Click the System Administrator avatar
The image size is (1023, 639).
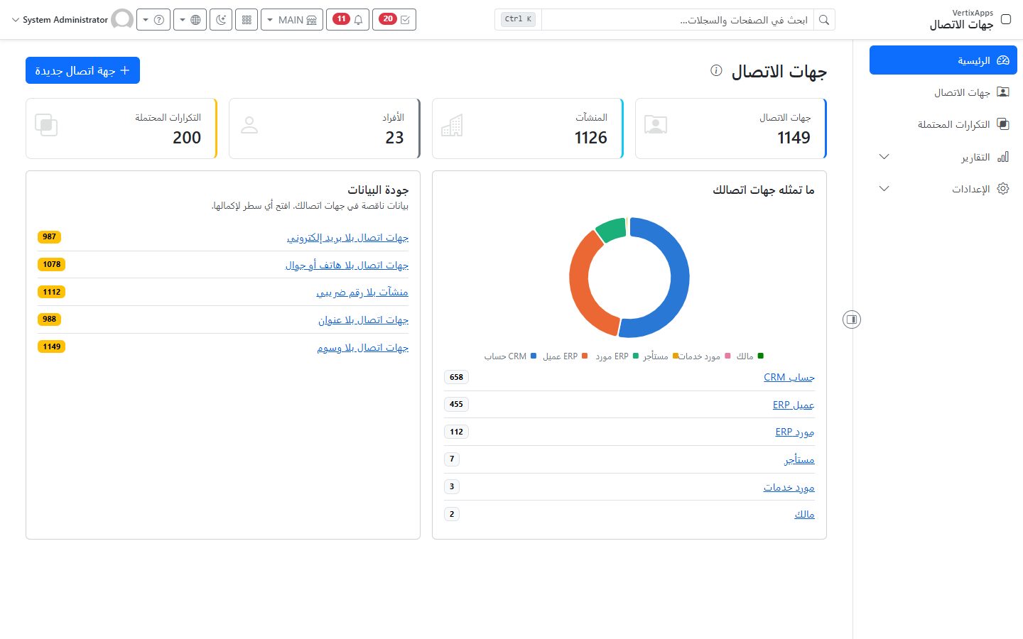tap(122, 20)
